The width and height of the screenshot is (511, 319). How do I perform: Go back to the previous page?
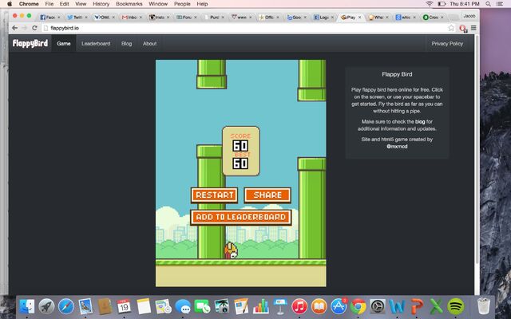tap(14, 28)
